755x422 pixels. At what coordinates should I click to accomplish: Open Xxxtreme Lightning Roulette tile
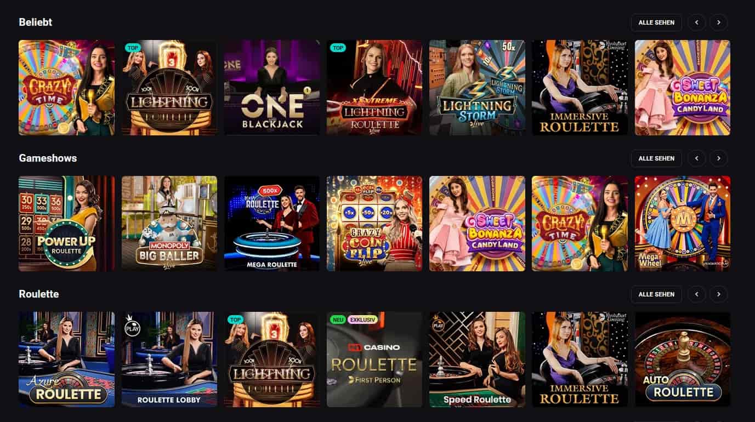tap(374, 88)
